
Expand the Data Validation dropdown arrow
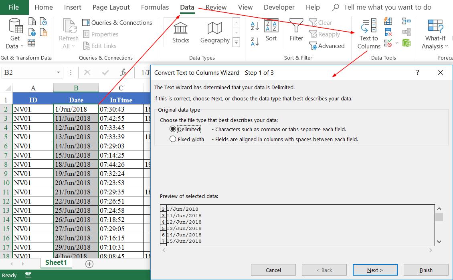396,43
